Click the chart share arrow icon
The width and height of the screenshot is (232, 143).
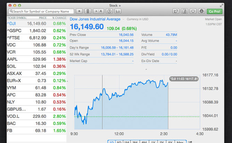190,142
